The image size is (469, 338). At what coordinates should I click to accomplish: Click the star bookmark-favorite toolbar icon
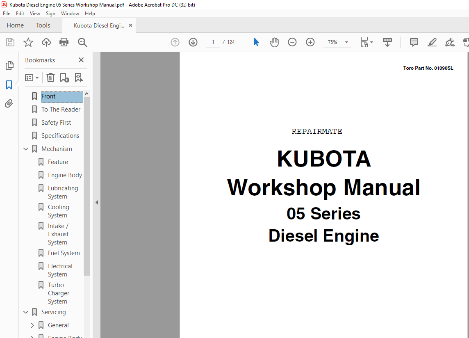pyautogui.click(x=28, y=42)
